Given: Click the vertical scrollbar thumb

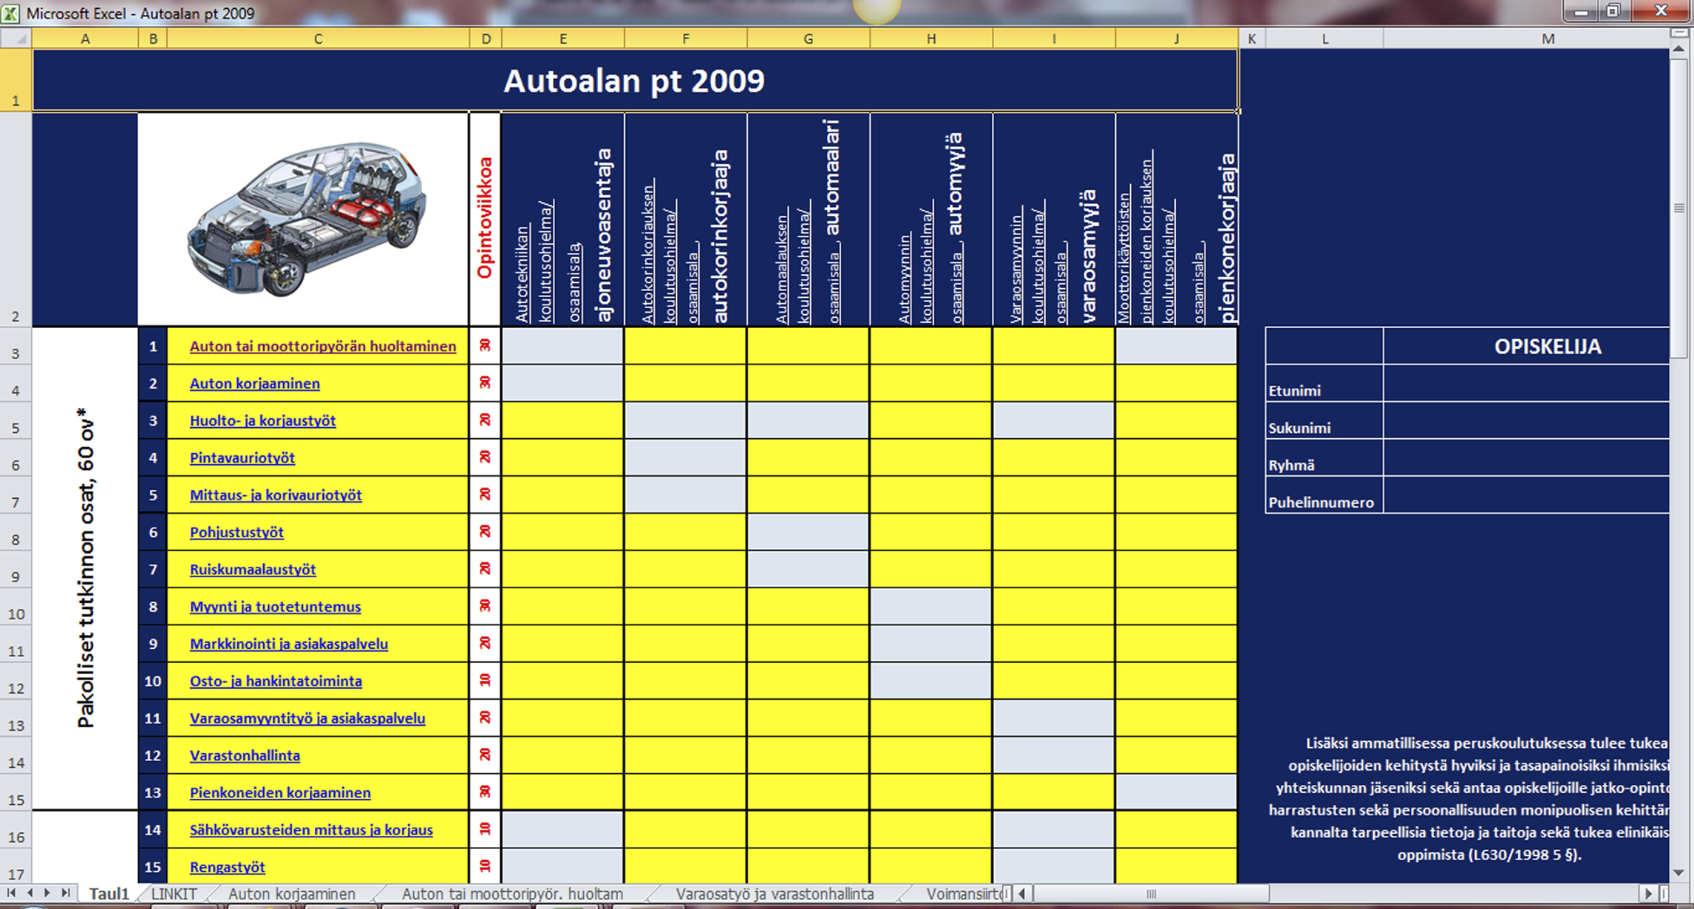Looking at the screenshot, I should tap(1678, 208).
